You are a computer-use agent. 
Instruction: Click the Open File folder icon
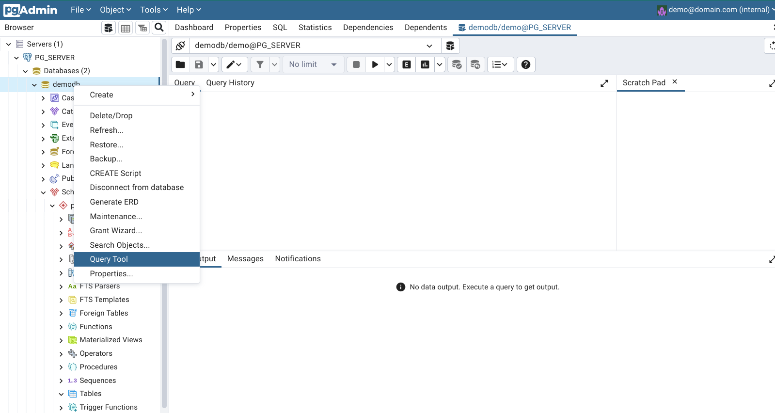180,64
